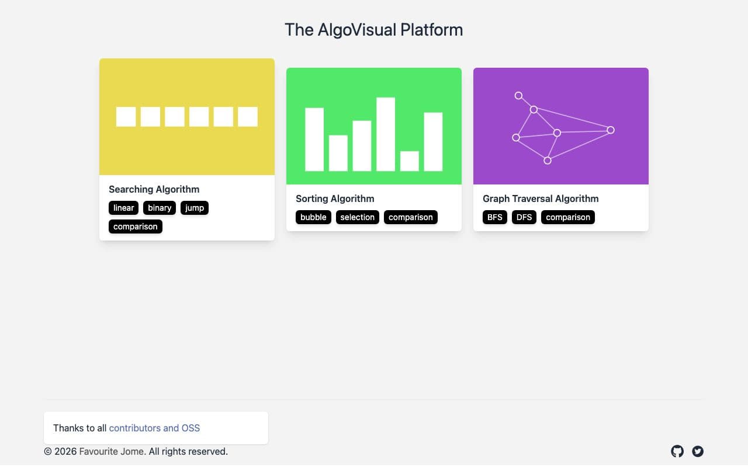This screenshot has height=467, width=748.
Task: Open the green Sorting Algorithm bar-chart thumbnail
Action: point(374,126)
